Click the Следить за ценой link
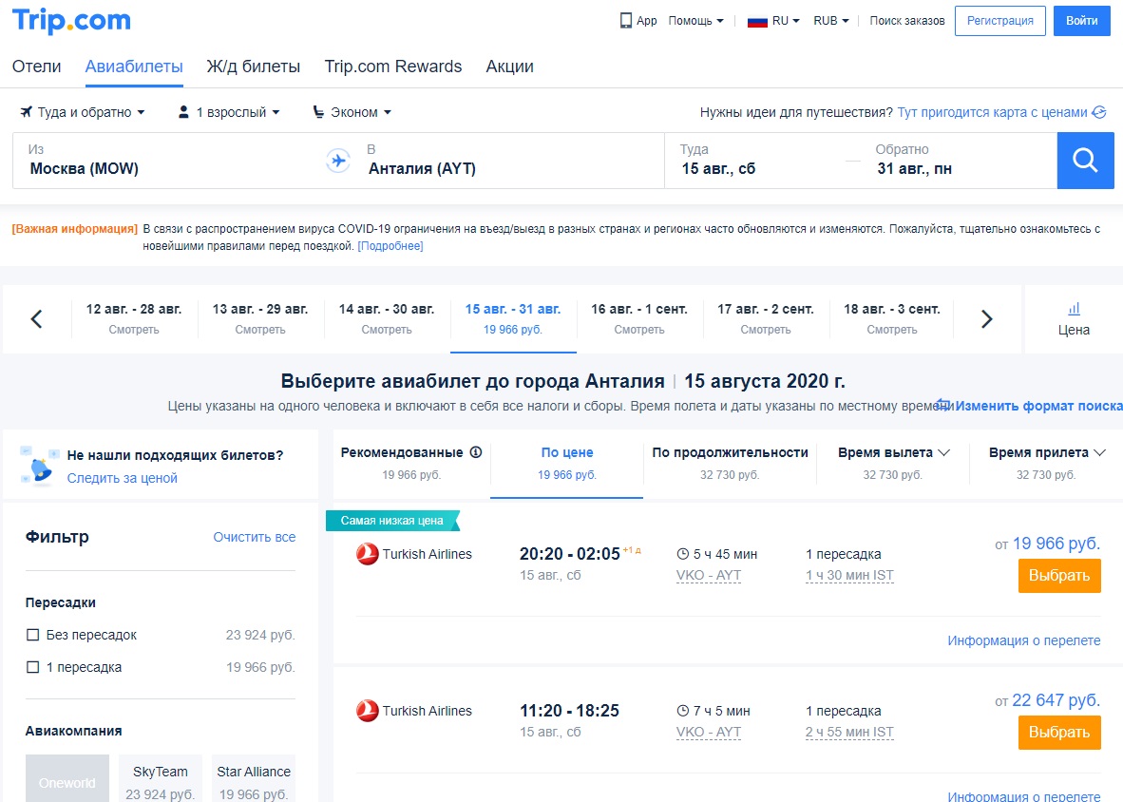This screenshot has height=802, width=1123. coord(122,478)
